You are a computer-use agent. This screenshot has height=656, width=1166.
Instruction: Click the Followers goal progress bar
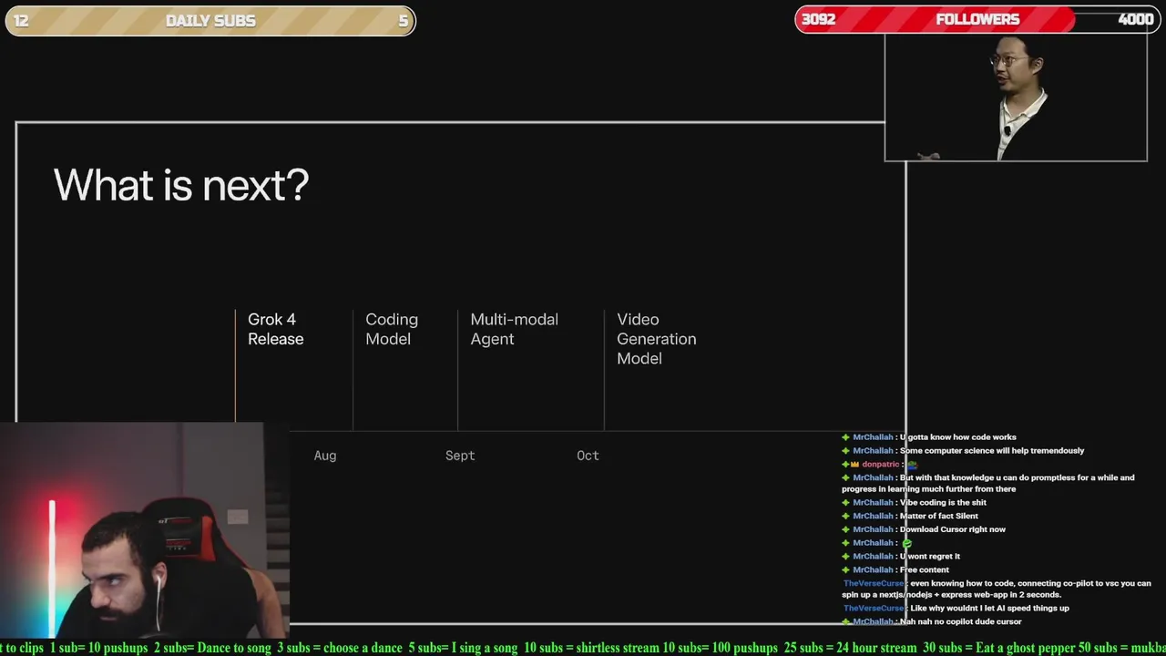[x=977, y=19]
